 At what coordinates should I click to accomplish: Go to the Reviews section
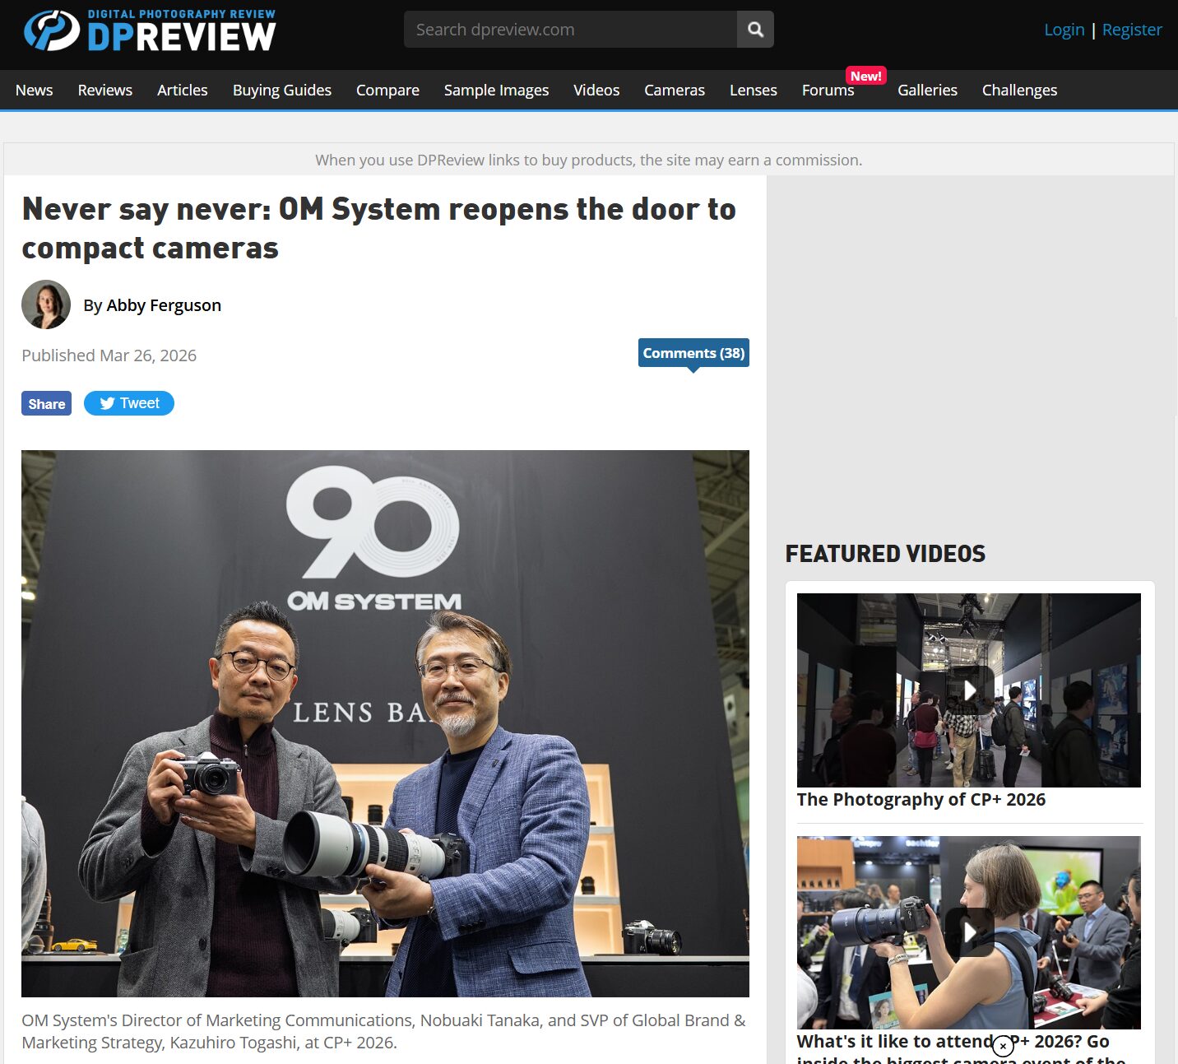click(104, 91)
